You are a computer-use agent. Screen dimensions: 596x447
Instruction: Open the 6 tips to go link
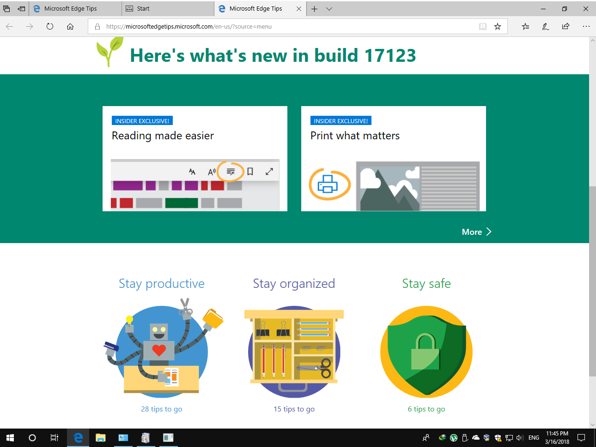tap(426, 409)
